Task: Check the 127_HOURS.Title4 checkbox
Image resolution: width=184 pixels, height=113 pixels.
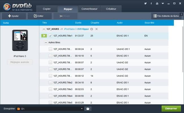Action: 50,96
